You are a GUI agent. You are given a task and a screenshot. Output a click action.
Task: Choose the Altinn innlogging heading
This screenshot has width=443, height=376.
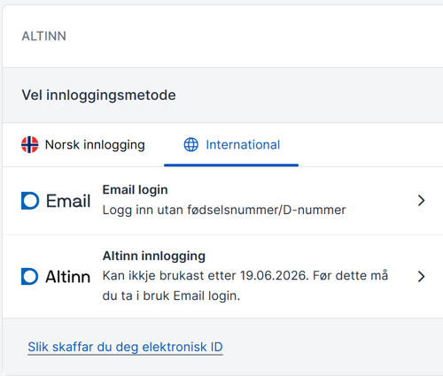[x=154, y=256]
